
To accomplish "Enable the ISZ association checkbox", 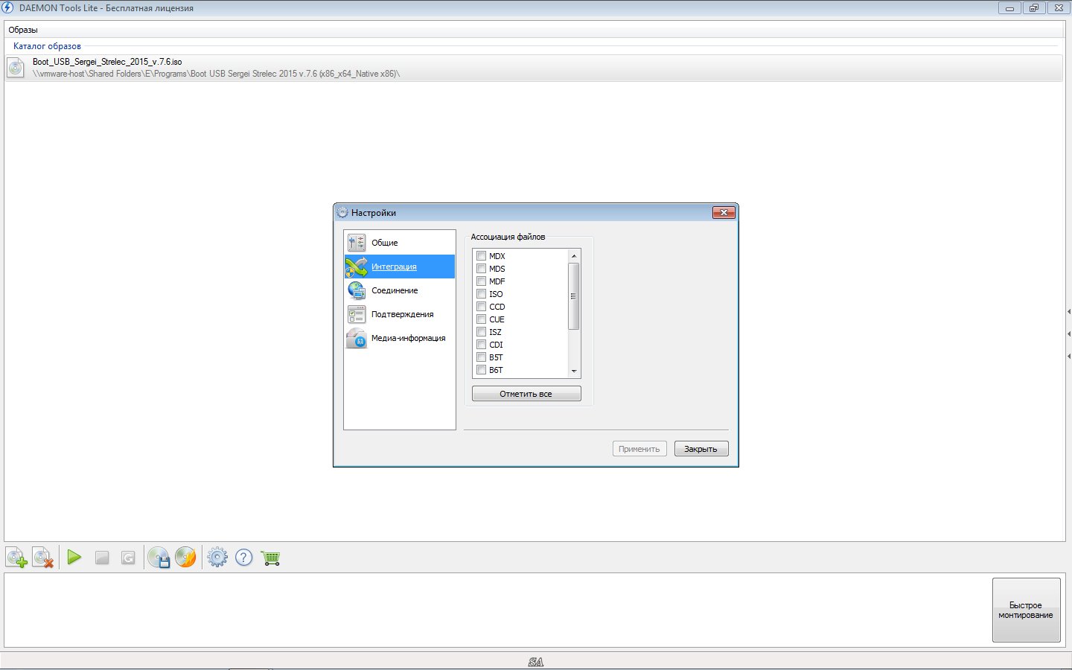I will 481,332.
